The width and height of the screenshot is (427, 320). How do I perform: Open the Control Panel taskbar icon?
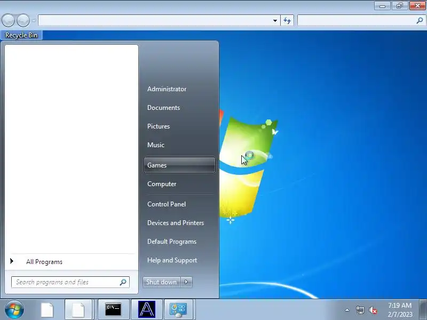pos(178,309)
